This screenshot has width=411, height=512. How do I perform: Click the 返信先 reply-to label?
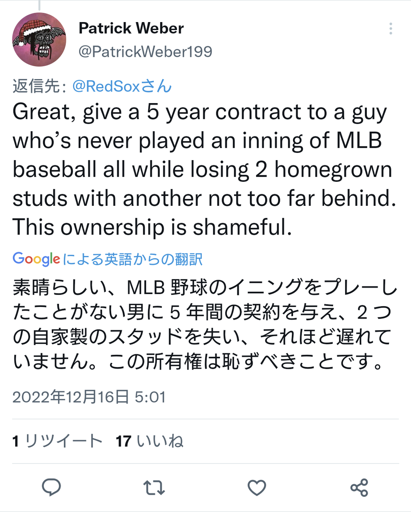(x=39, y=86)
